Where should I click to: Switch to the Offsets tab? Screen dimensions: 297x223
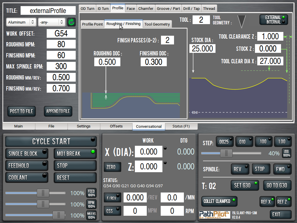(x=116, y=126)
